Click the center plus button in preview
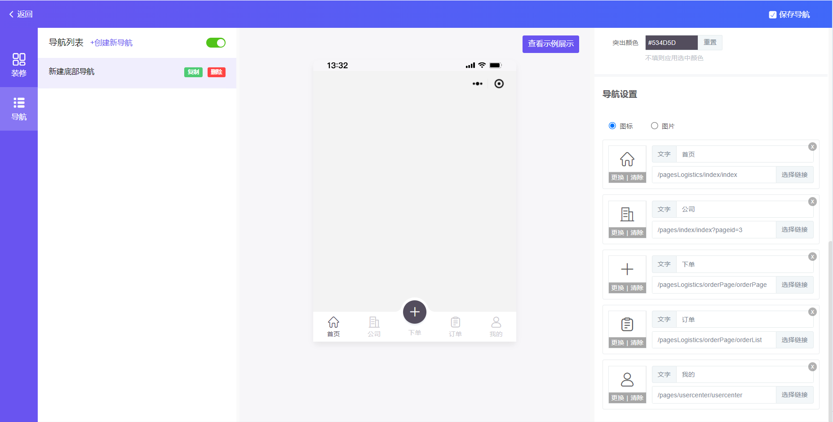 click(x=414, y=312)
